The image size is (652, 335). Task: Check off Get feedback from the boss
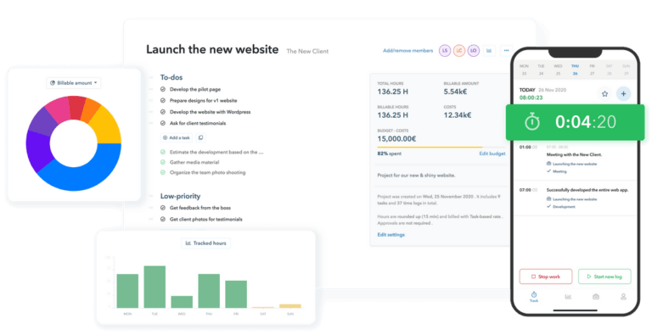tap(163, 208)
